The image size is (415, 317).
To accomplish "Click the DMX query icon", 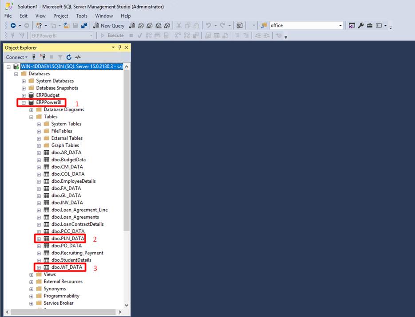I will click(x=150, y=25).
